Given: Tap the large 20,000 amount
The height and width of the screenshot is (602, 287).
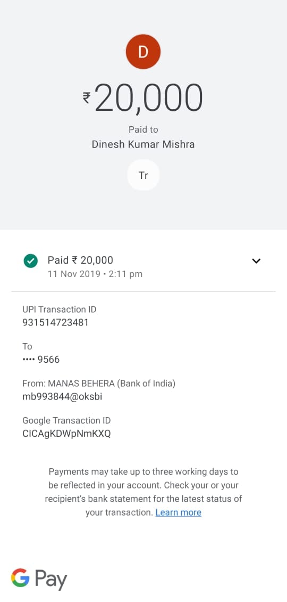Looking at the screenshot, I should tap(149, 98).
